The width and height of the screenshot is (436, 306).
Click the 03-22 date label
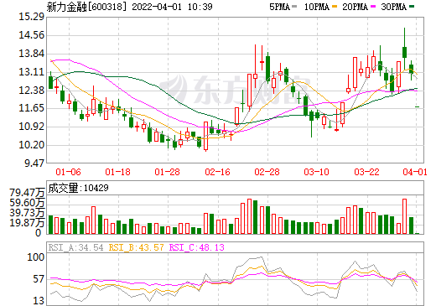(x=366, y=172)
